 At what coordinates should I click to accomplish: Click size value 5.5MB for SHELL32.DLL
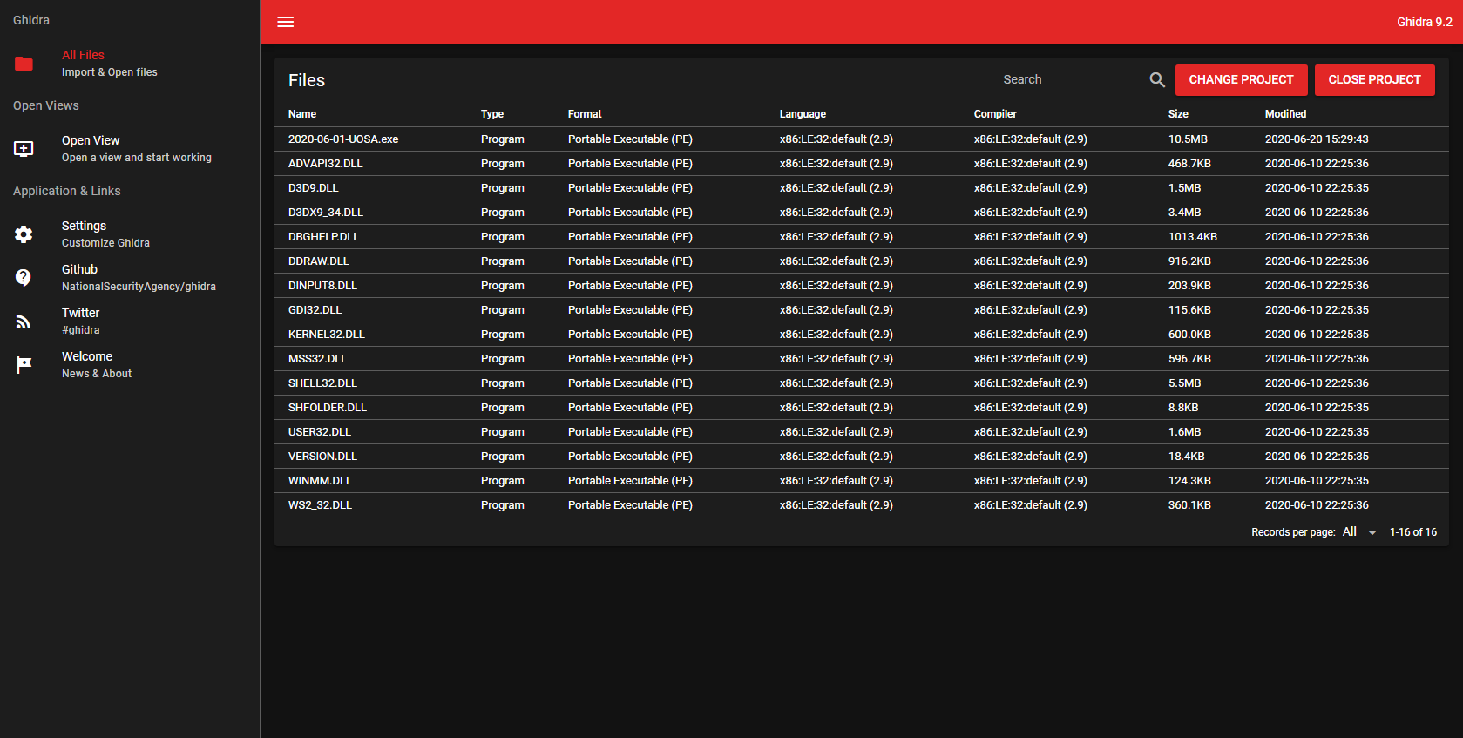(x=1185, y=383)
